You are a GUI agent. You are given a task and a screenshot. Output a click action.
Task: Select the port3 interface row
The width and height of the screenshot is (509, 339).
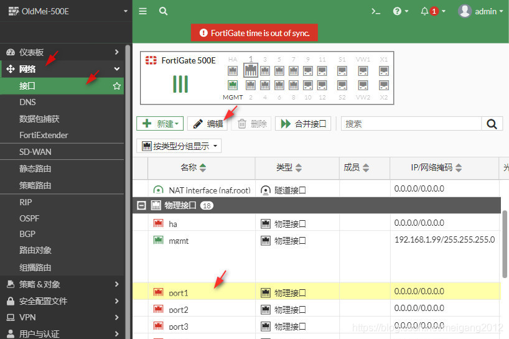click(x=317, y=325)
